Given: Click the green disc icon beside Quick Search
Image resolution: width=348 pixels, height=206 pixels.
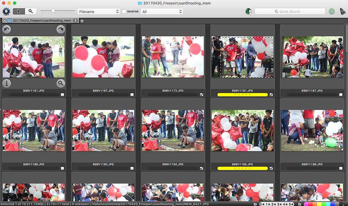Looking at the screenshot, I should [332, 11].
